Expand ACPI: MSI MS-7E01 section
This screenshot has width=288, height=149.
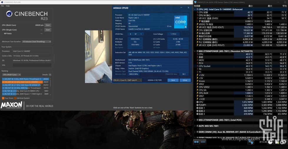coord(195,126)
